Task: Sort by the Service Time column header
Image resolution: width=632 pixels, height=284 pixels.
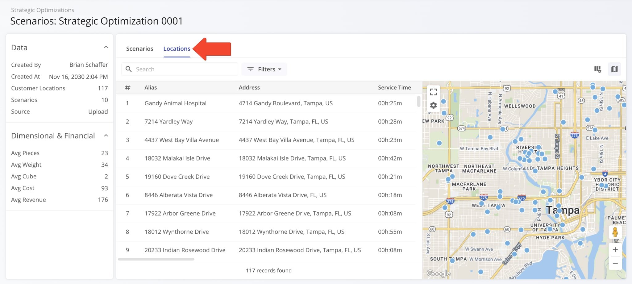Action: pyautogui.click(x=394, y=88)
